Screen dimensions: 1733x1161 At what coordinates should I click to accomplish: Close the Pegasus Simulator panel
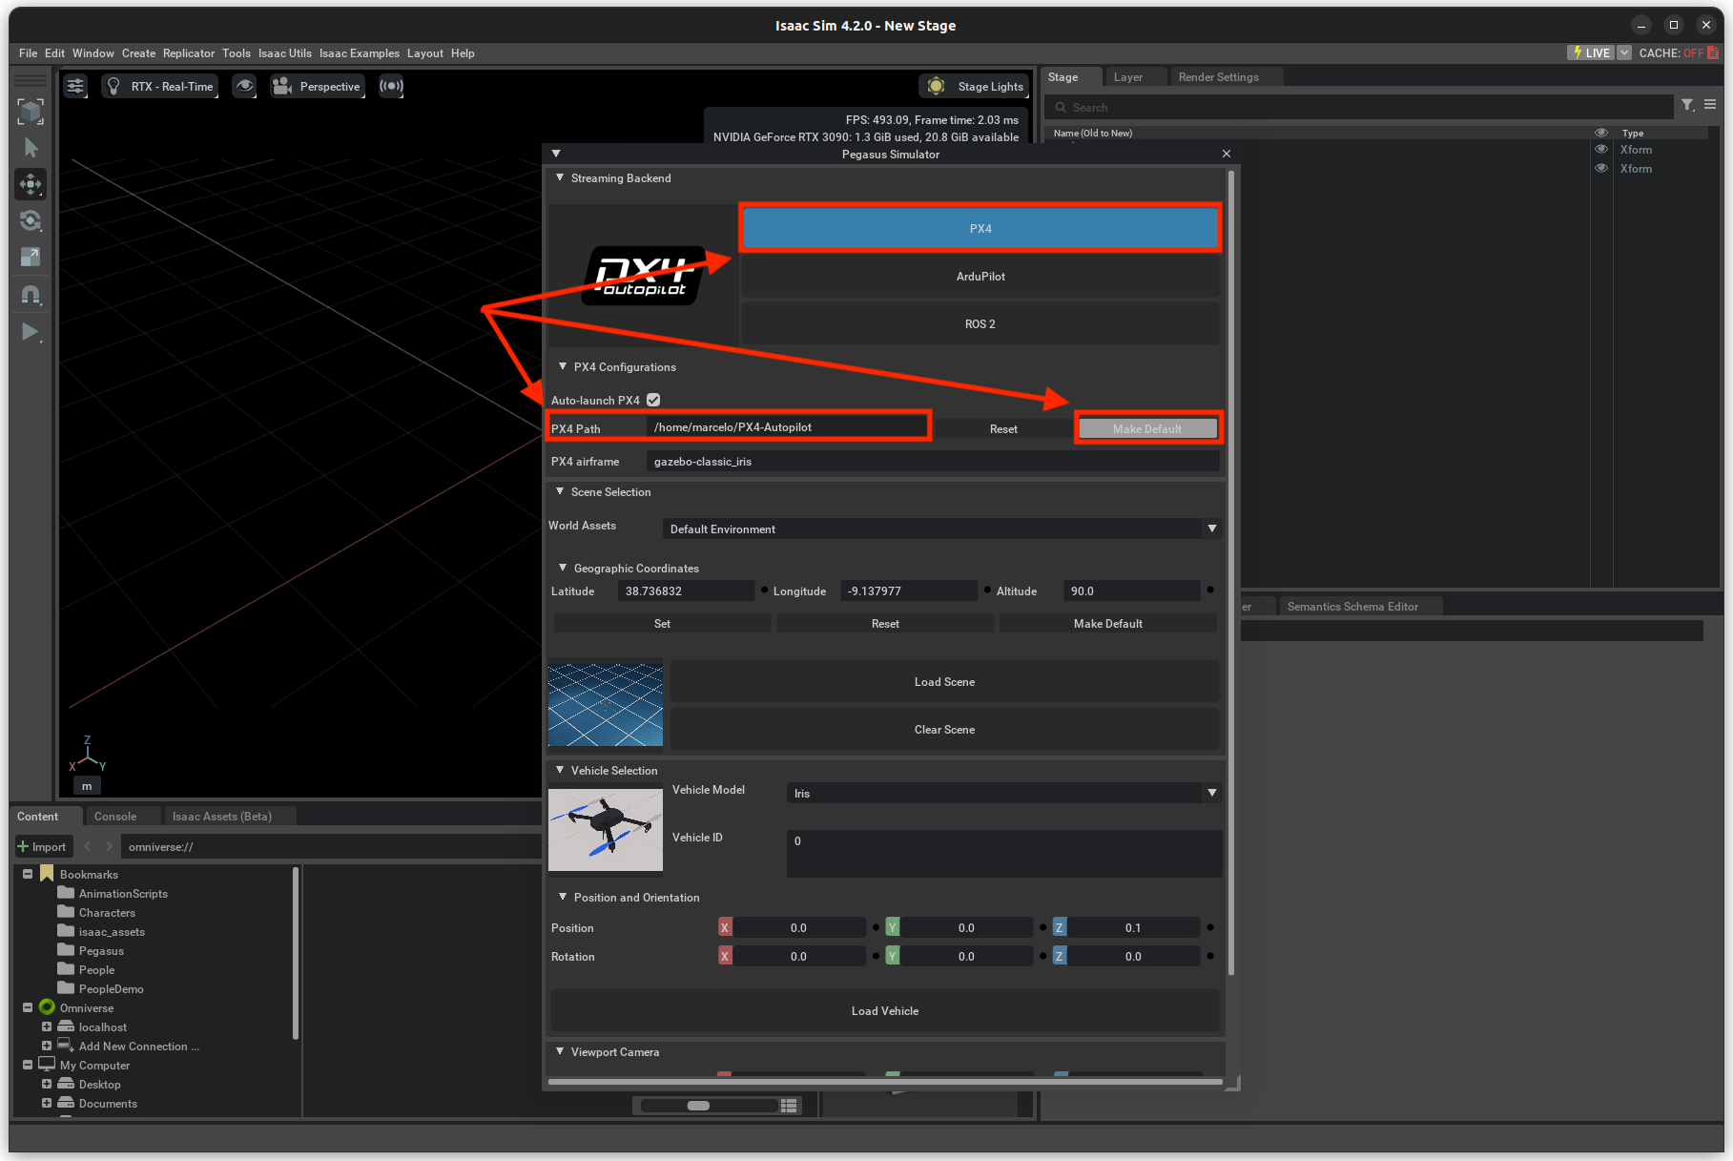1227,154
